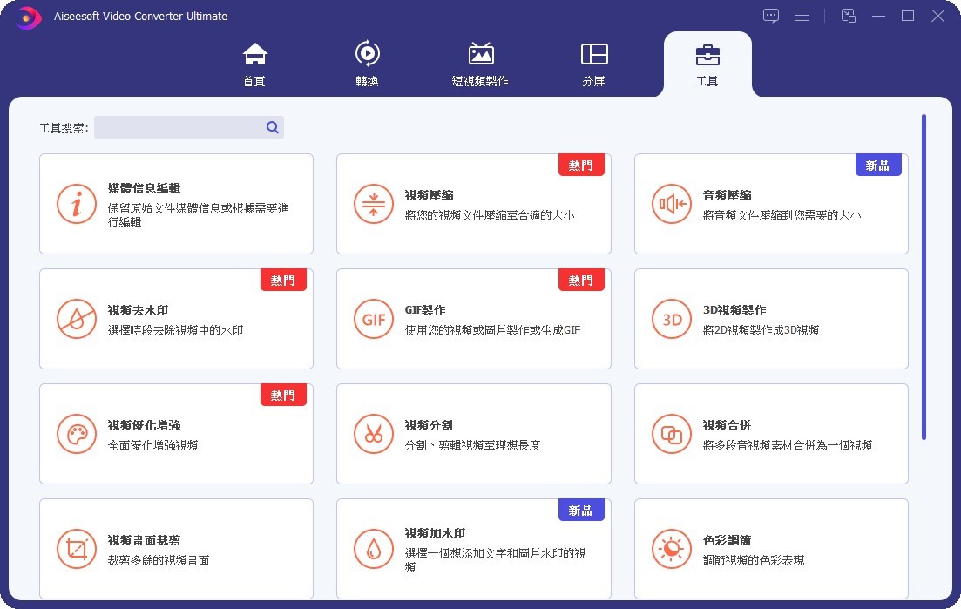Click the tool search input field
This screenshot has width=961, height=609.
pyautogui.click(x=179, y=128)
